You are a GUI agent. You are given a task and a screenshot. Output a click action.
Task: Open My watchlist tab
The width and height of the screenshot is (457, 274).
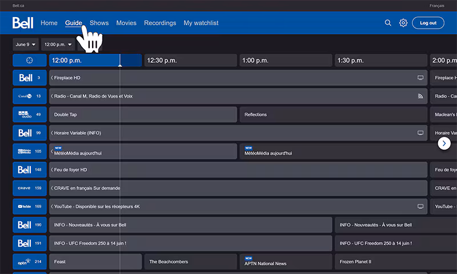pos(201,23)
